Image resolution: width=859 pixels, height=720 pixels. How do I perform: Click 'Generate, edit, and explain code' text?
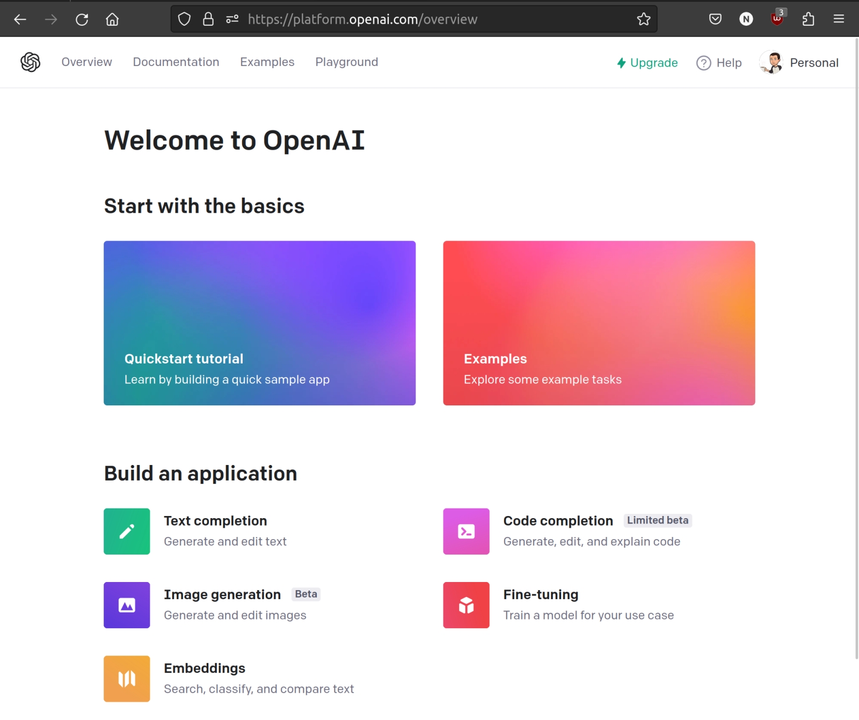click(x=592, y=541)
